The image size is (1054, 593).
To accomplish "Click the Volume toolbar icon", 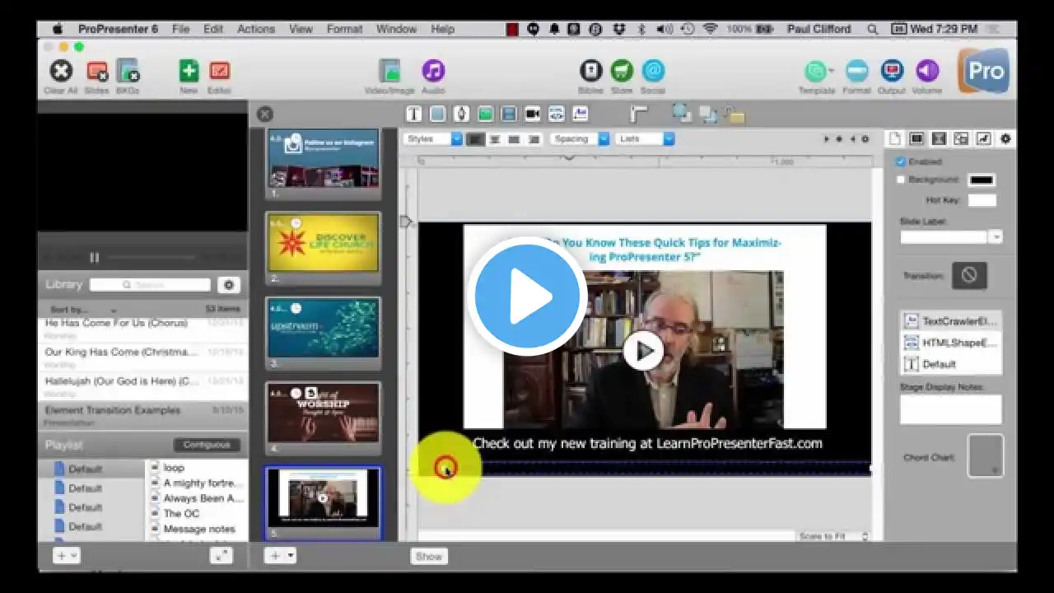I will (x=927, y=72).
